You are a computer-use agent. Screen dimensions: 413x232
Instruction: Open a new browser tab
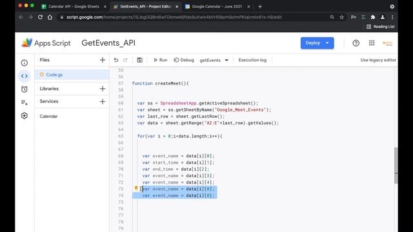tap(260, 6)
